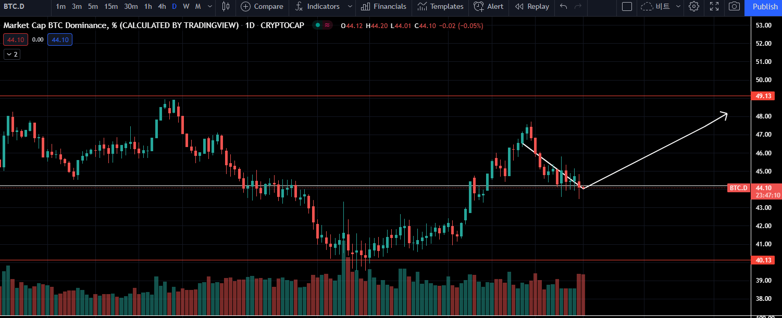Image resolution: width=782 pixels, height=318 pixels.
Task: Open chart settings gear
Action: point(693,7)
